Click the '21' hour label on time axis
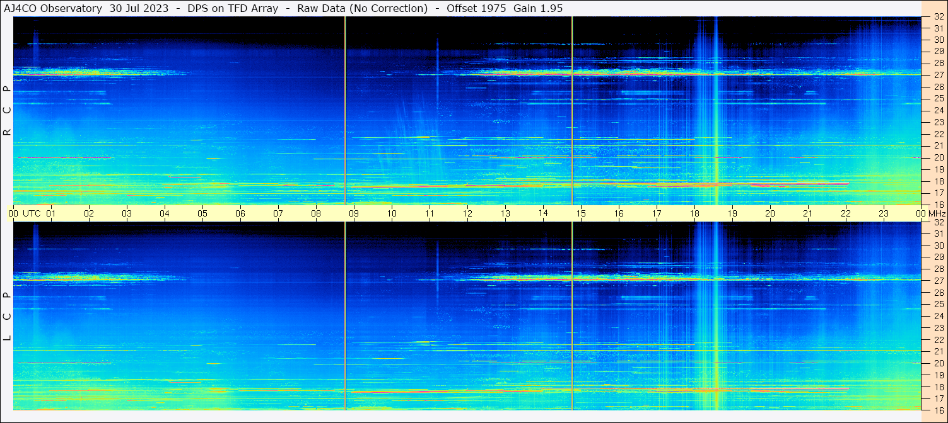 [808, 213]
